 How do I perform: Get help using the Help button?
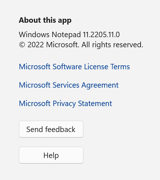51,155
